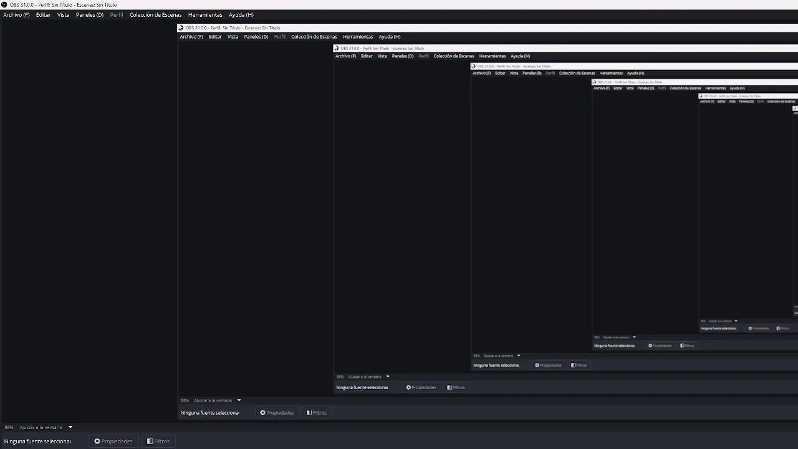
Task: Open the Vista menu in the main menu bar
Action: point(64,15)
